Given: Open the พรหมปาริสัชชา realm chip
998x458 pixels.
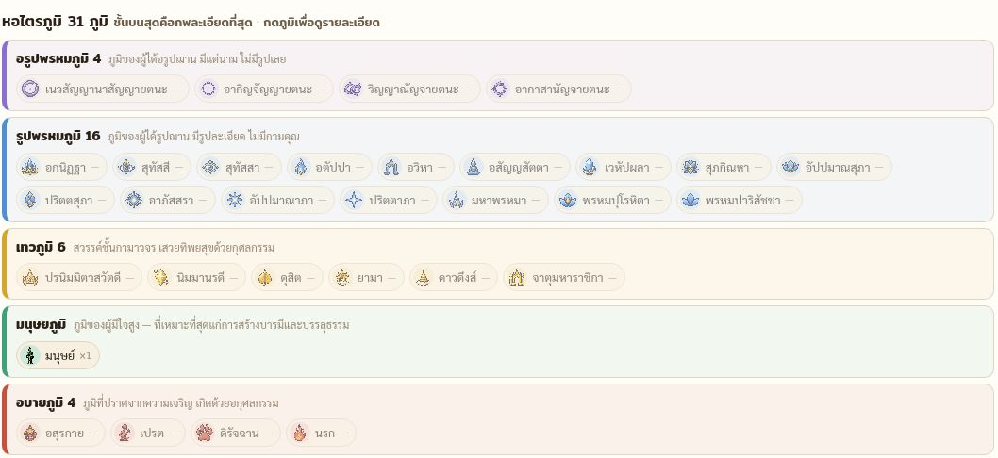Looking at the screenshot, I should coord(739,201).
